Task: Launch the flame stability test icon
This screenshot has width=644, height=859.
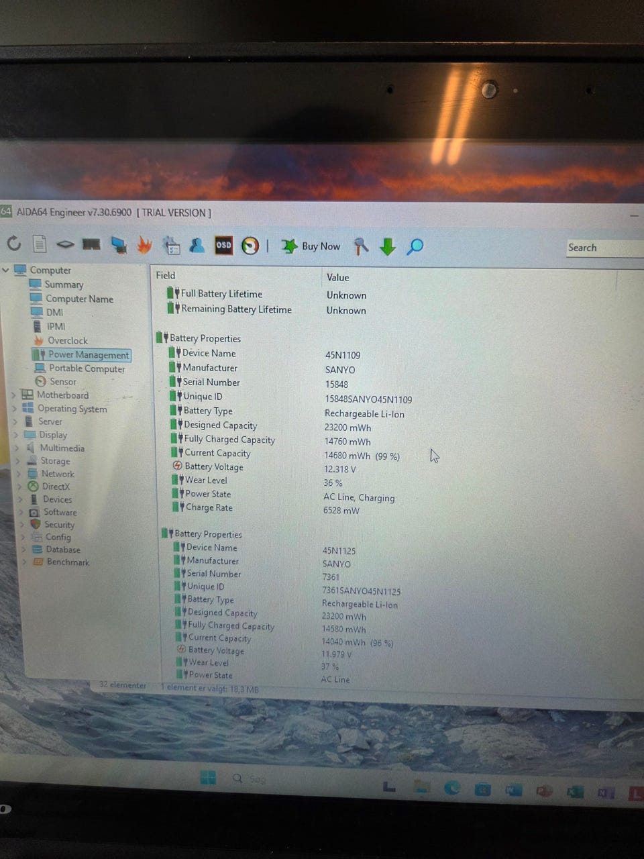Action: coord(144,246)
